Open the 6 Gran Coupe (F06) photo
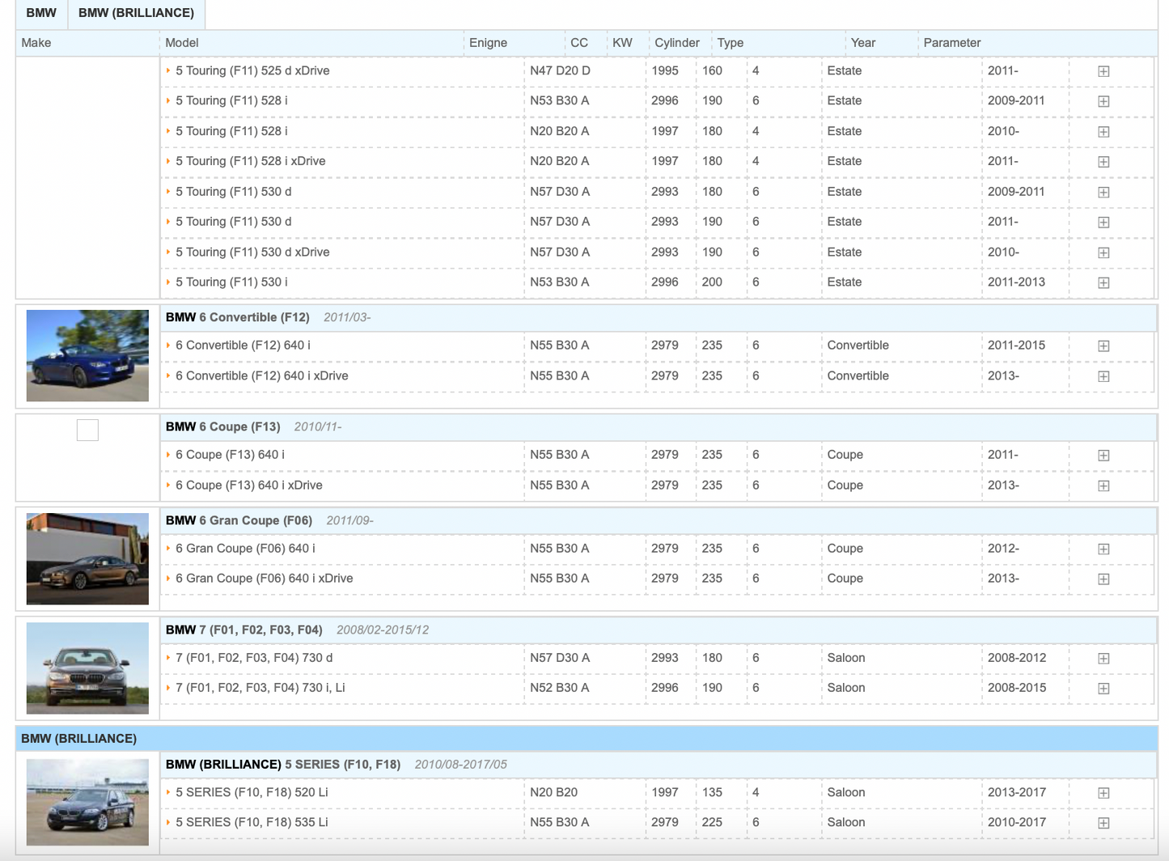This screenshot has width=1169, height=861. (x=87, y=558)
